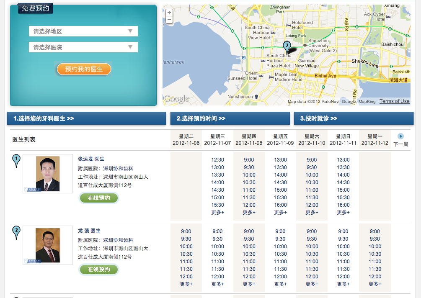This screenshot has width=421, height=298.
Task: Click 星期一 2012-11-12 column header
Action: tap(375, 140)
